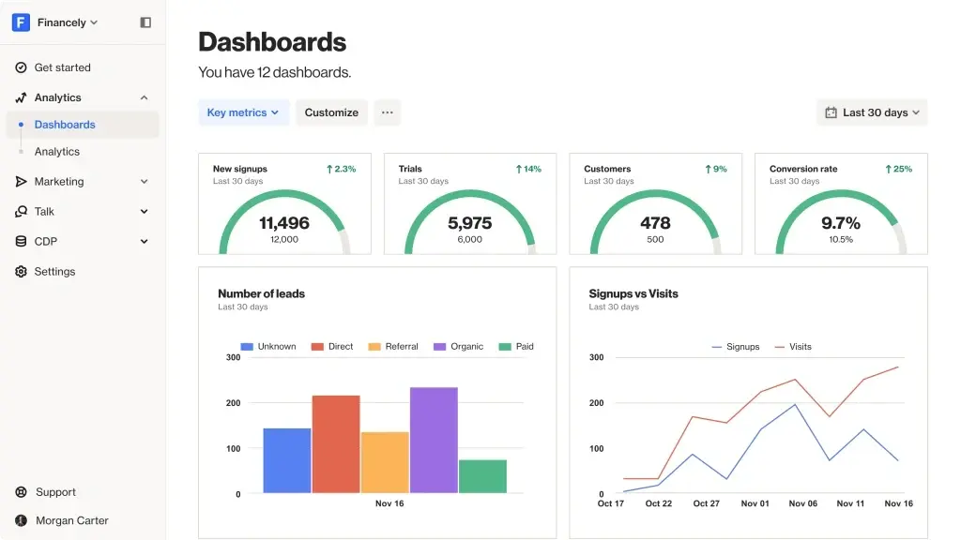Open Settings via the gear icon
961x540 pixels.
pos(21,271)
